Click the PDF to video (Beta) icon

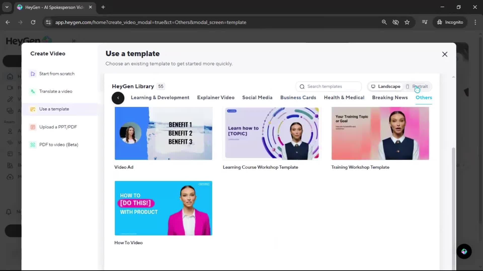pyautogui.click(x=33, y=145)
